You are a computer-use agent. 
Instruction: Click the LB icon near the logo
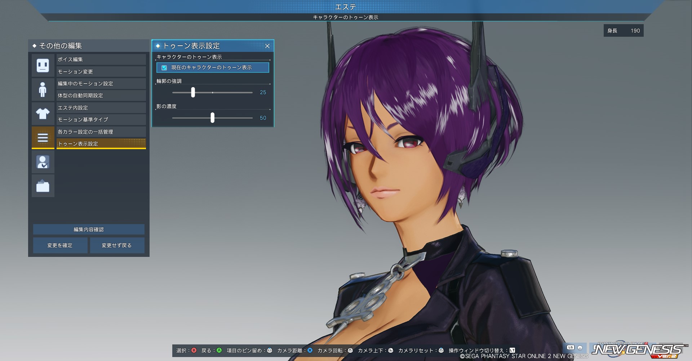coord(571,348)
